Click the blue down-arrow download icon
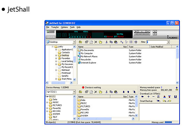 point(124,92)
